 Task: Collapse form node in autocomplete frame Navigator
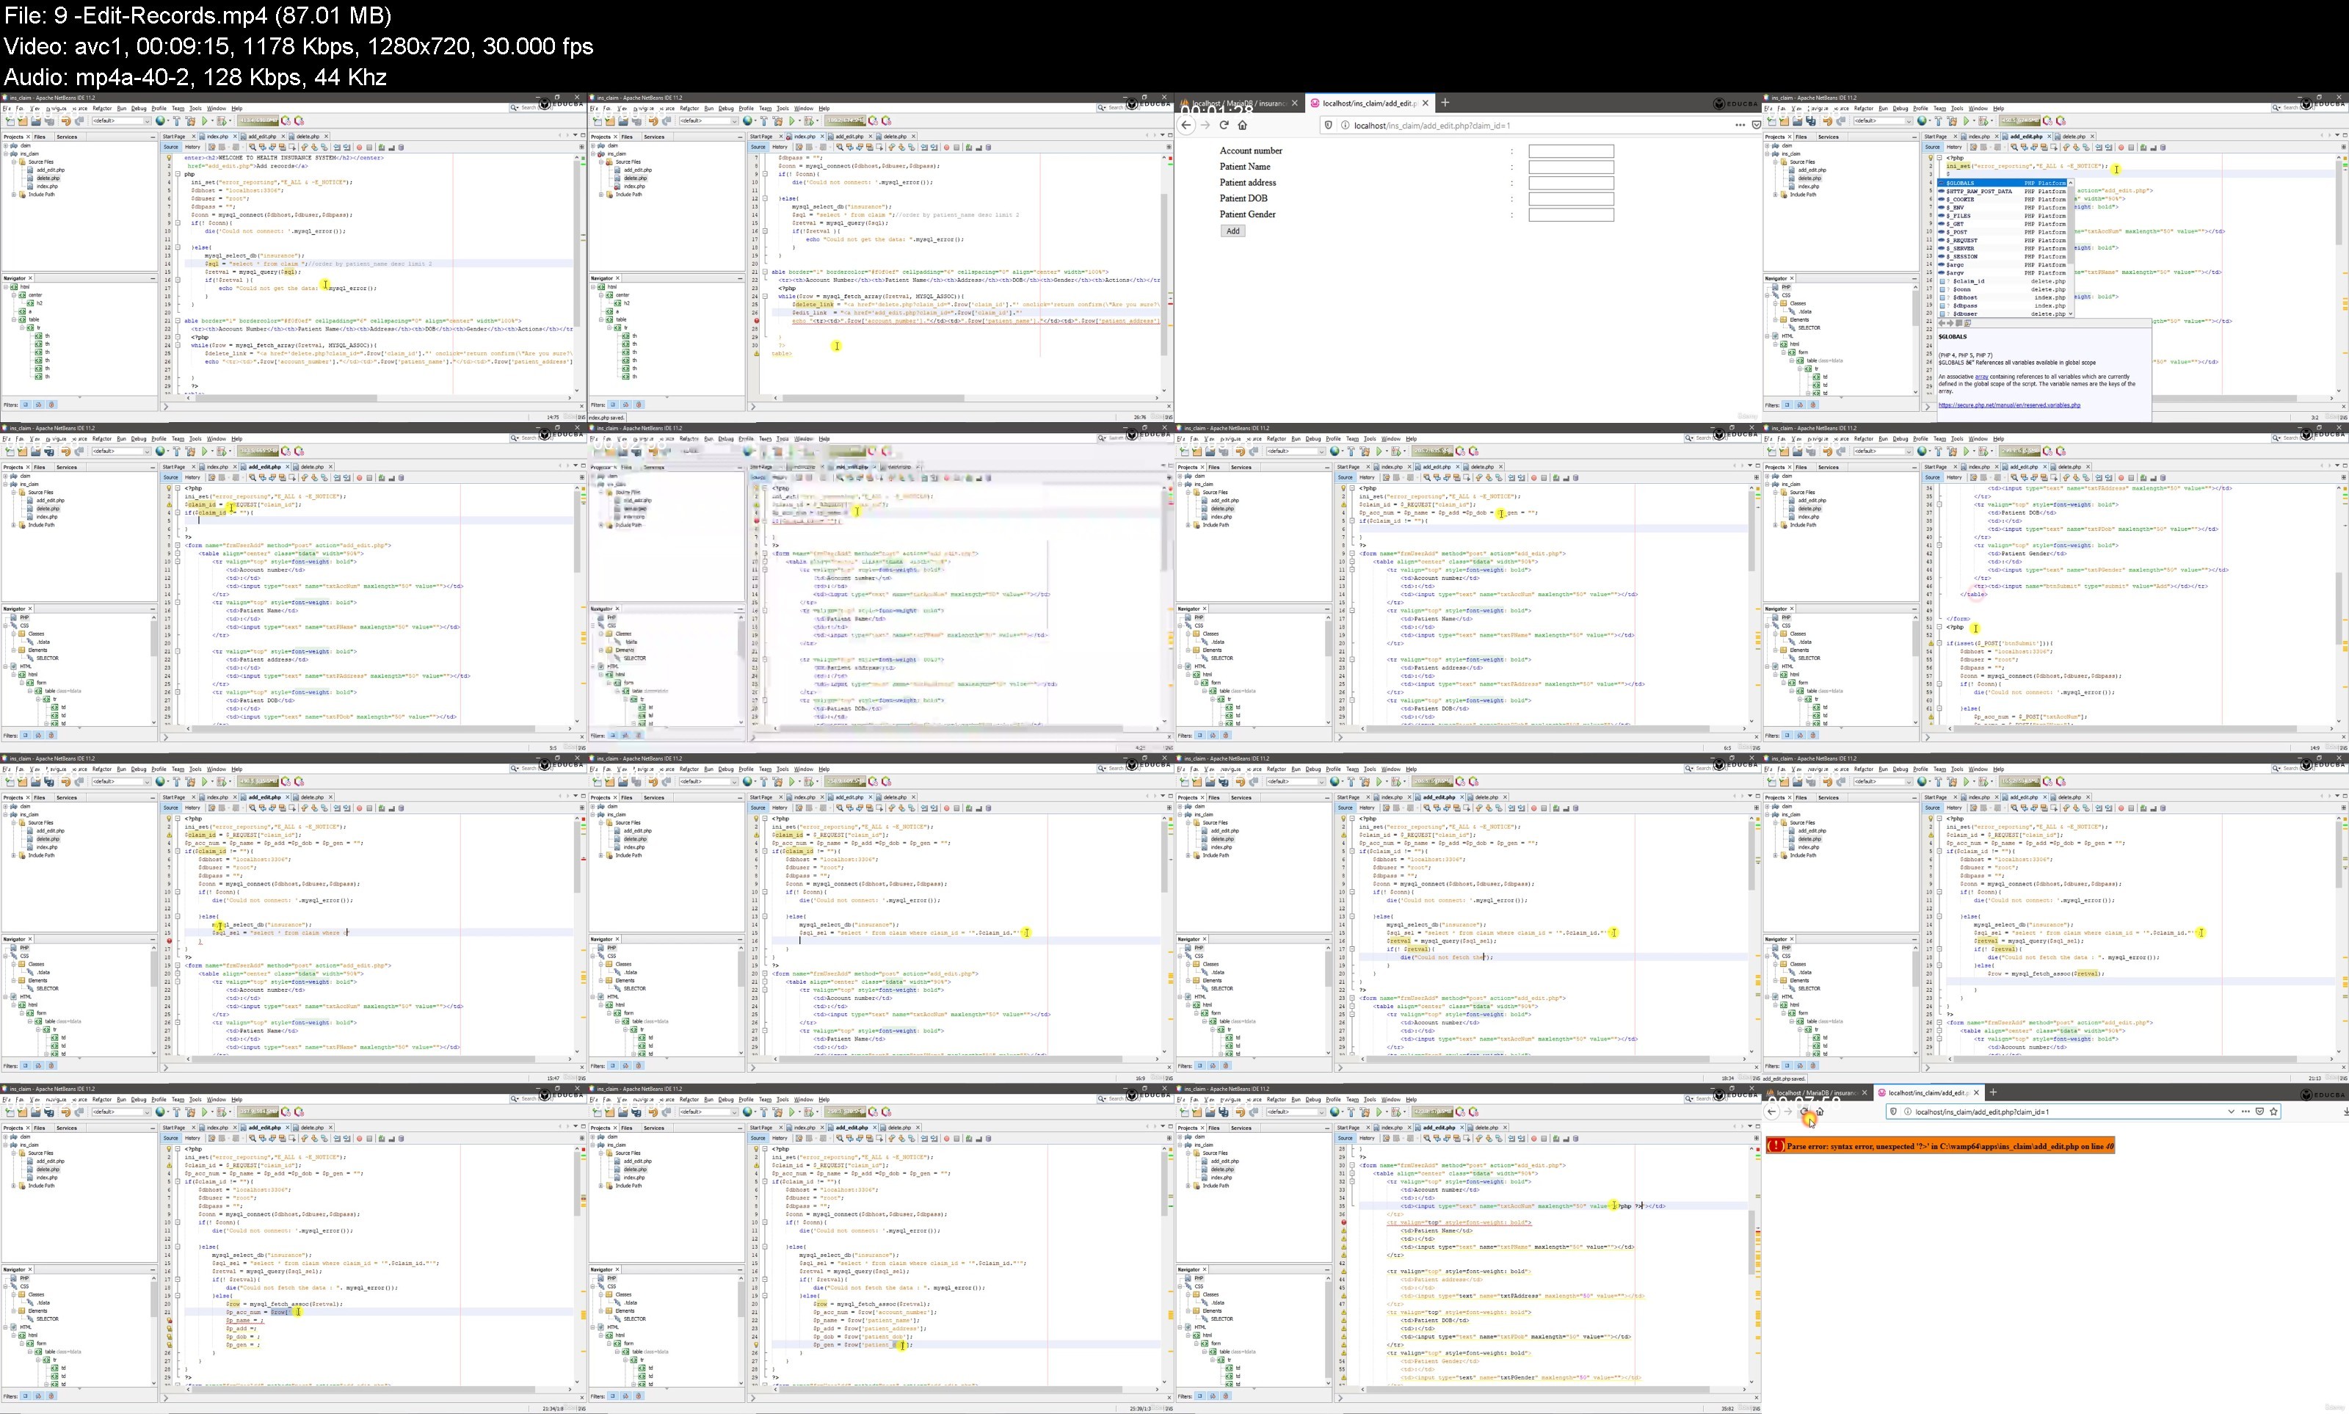pyautogui.click(x=1784, y=352)
